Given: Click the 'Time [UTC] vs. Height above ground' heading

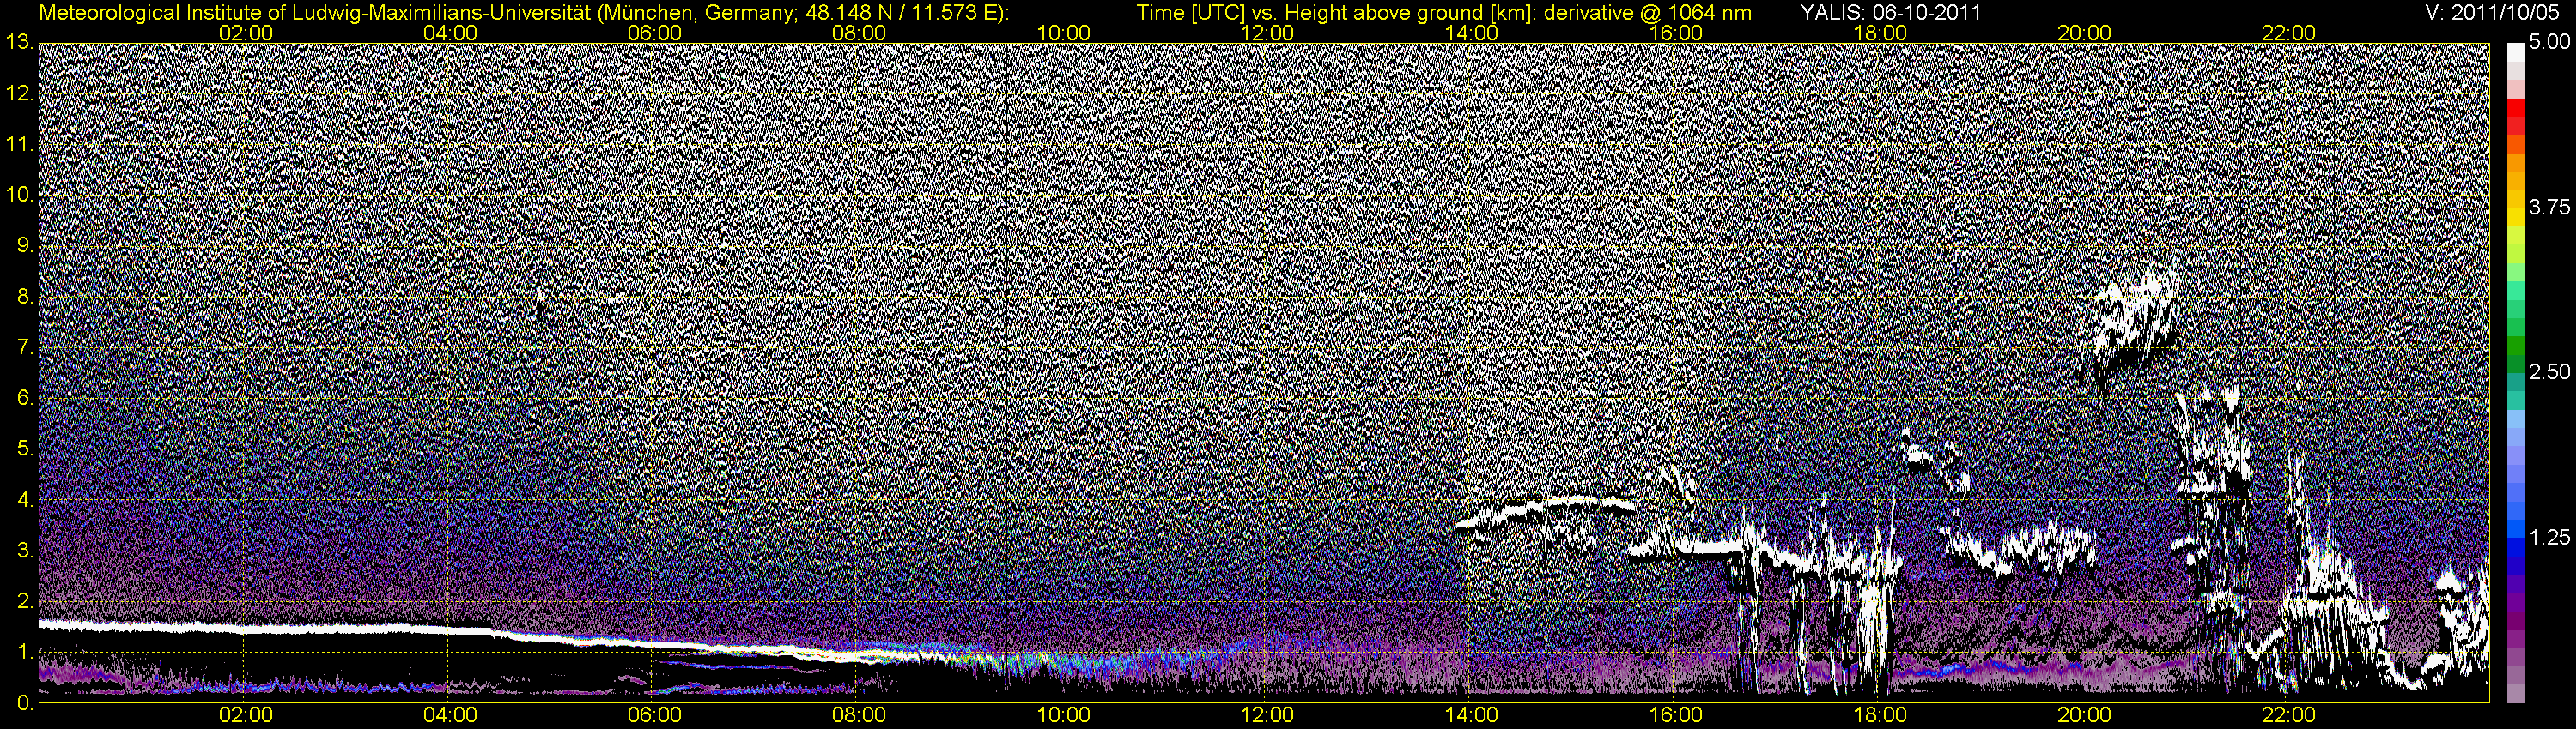Looking at the screenshot, I should [1444, 13].
